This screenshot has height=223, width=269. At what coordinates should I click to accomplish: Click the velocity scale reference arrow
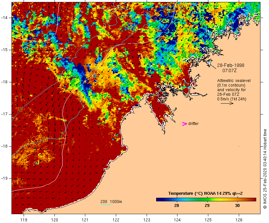point(227,103)
